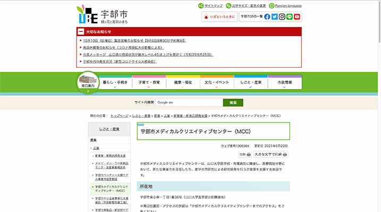The height and width of the screenshot is (212, 381).
Task: Open 宇部市中小企業事業化支援 sidebar item
Action: coord(112,200)
